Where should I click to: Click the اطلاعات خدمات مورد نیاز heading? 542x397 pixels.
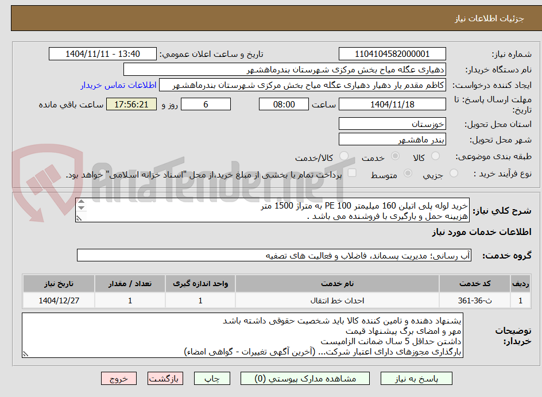[482, 232]
